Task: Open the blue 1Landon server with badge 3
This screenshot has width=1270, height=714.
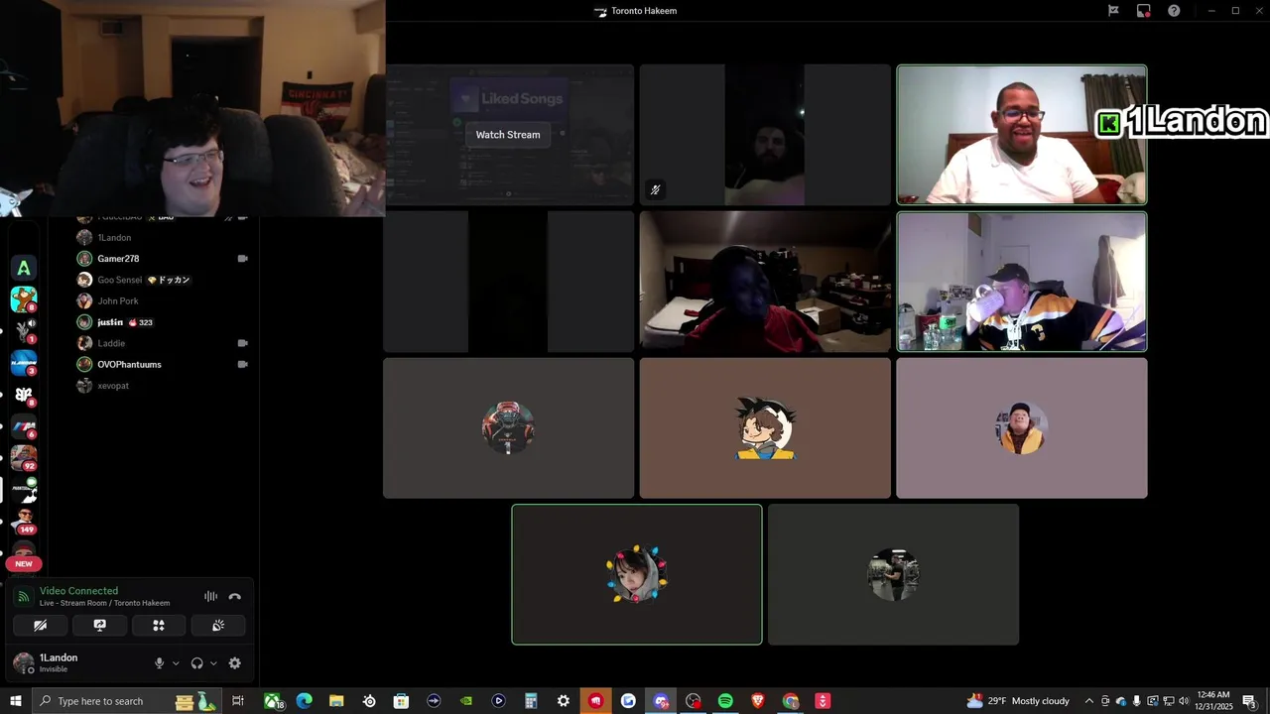Action: [24, 363]
